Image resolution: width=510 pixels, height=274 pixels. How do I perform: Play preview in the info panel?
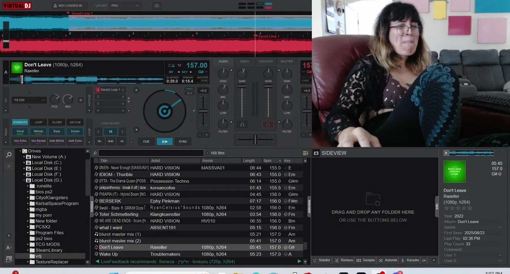(446, 153)
